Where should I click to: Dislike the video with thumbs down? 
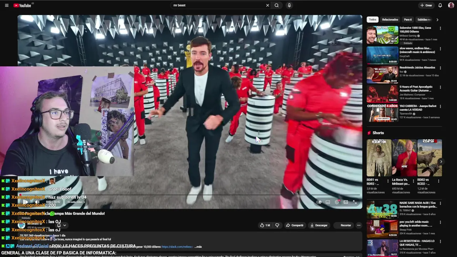(x=277, y=225)
